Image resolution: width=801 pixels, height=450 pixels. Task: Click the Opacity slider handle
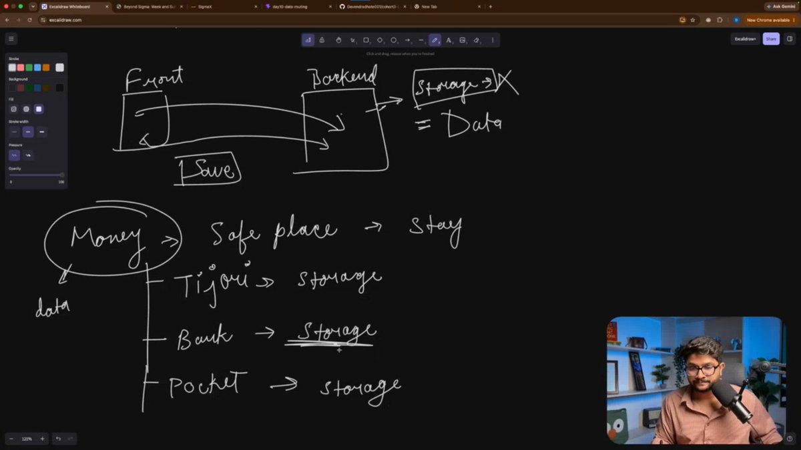point(62,175)
